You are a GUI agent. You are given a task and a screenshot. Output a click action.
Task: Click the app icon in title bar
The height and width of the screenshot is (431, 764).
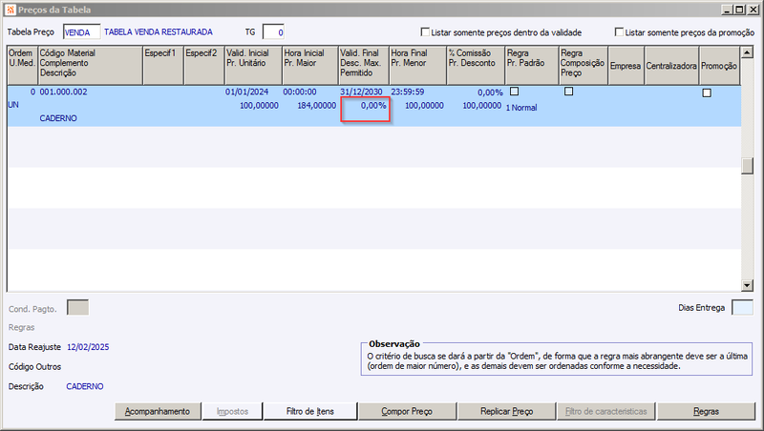click(x=11, y=10)
